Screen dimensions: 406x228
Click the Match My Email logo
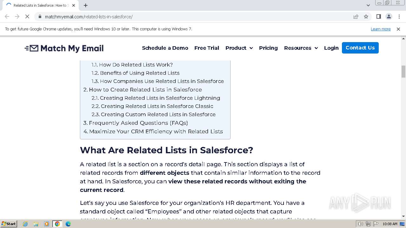[x=64, y=48]
